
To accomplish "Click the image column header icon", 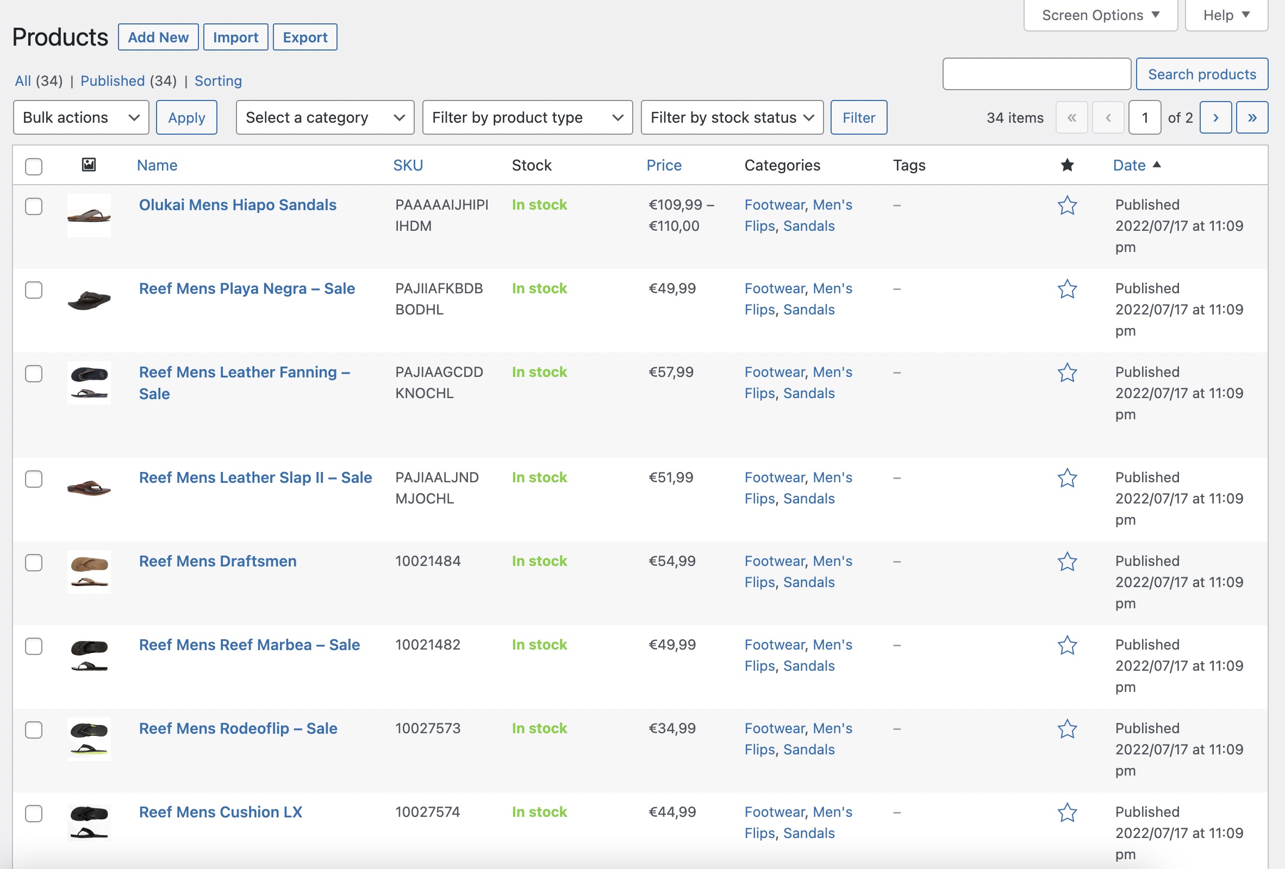I will point(89,165).
